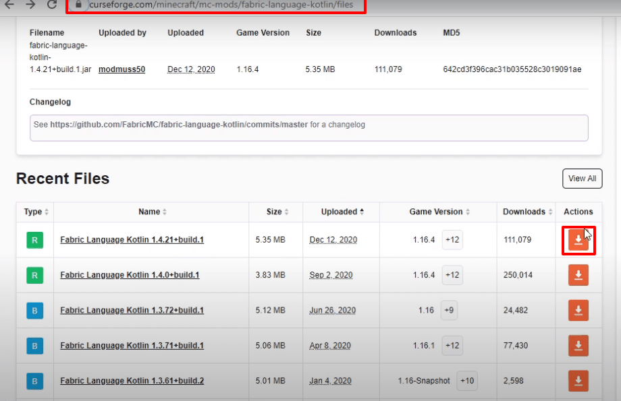Reload the page with the refresh icon
The height and width of the screenshot is (401, 621).
click(51, 4)
